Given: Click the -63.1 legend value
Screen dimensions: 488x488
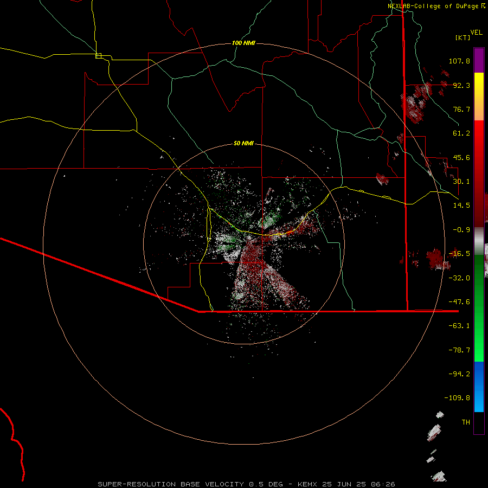Looking at the screenshot, I should [x=459, y=326].
